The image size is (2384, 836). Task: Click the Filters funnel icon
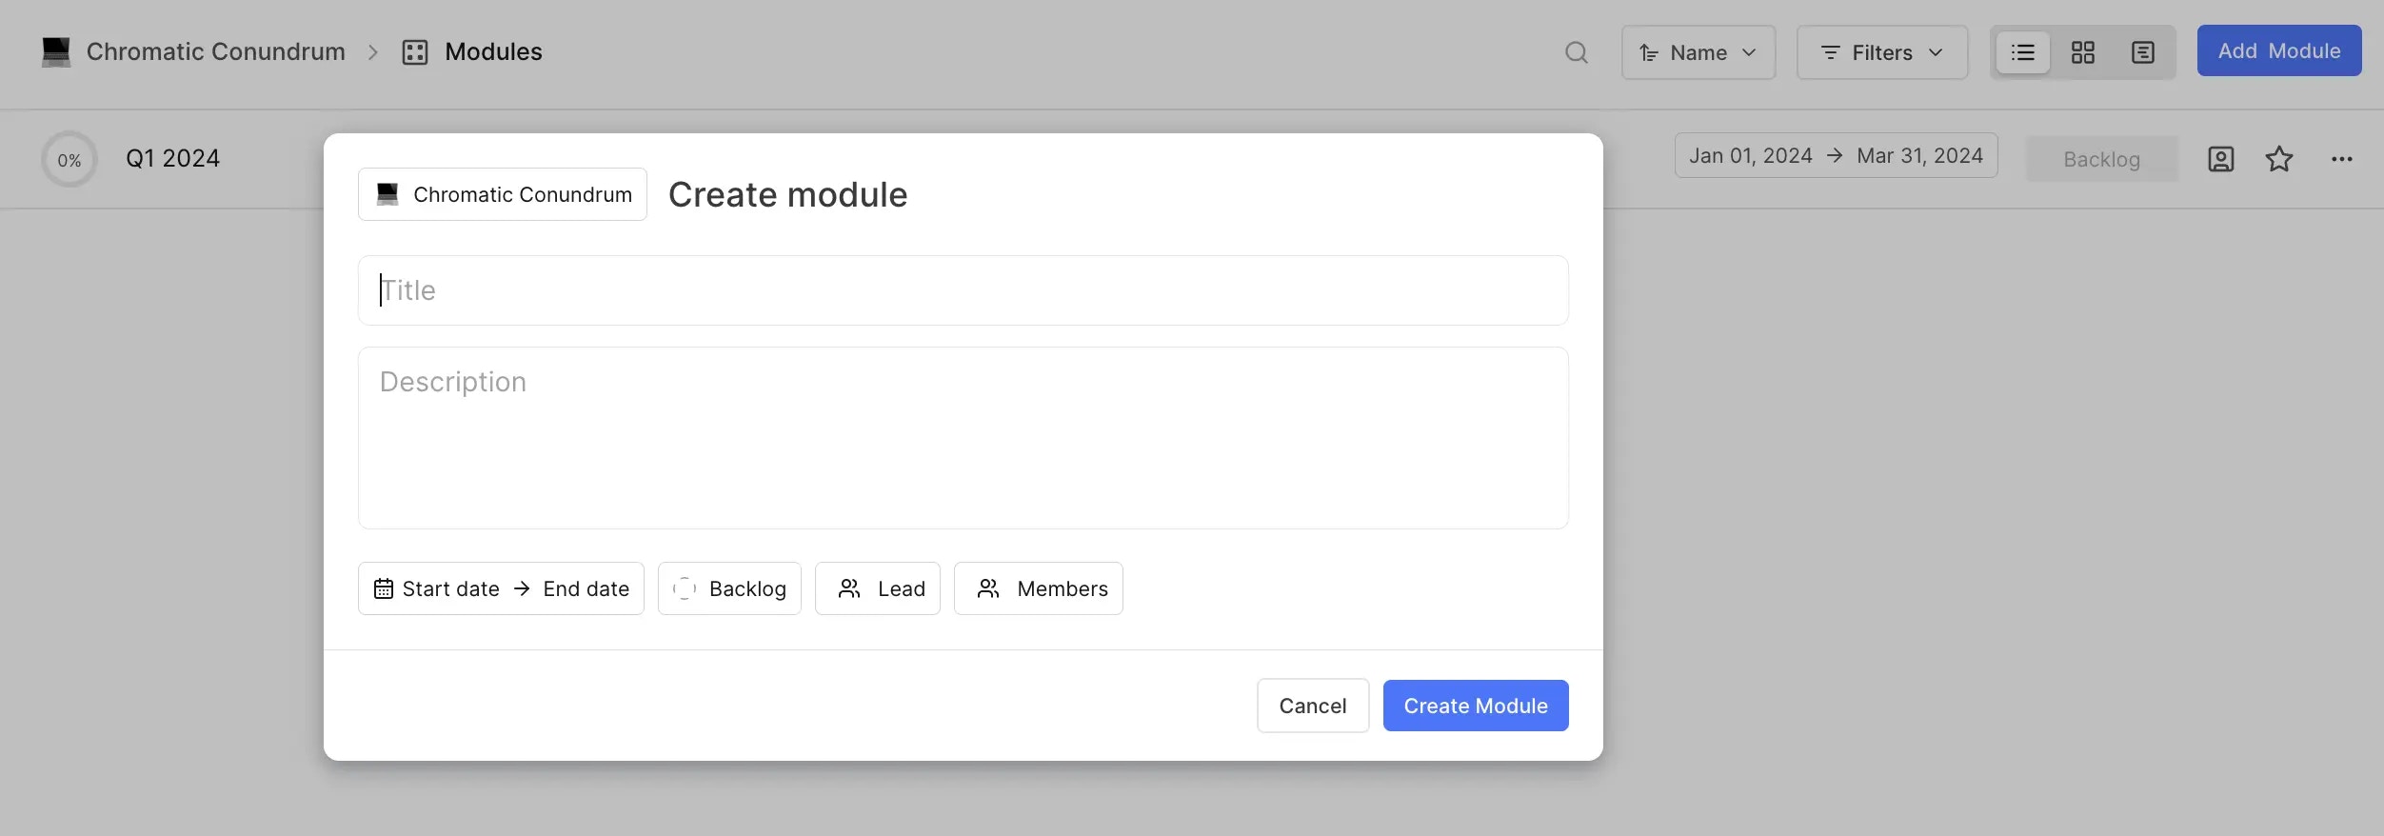point(1830,52)
